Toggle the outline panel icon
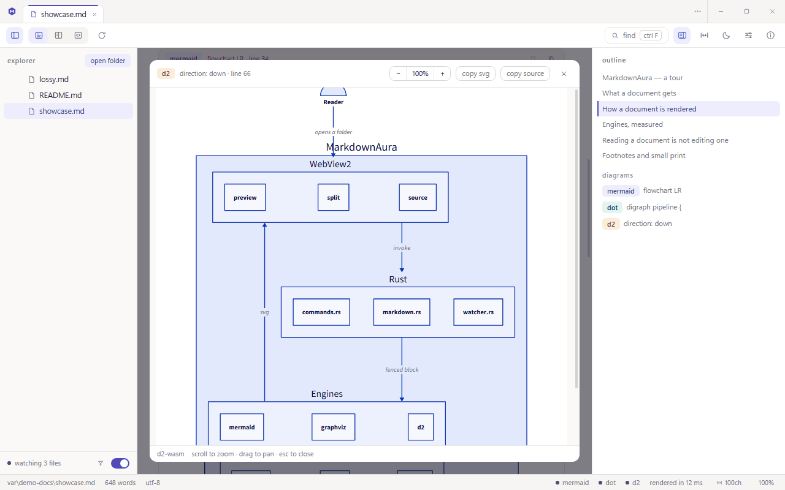 click(682, 36)
